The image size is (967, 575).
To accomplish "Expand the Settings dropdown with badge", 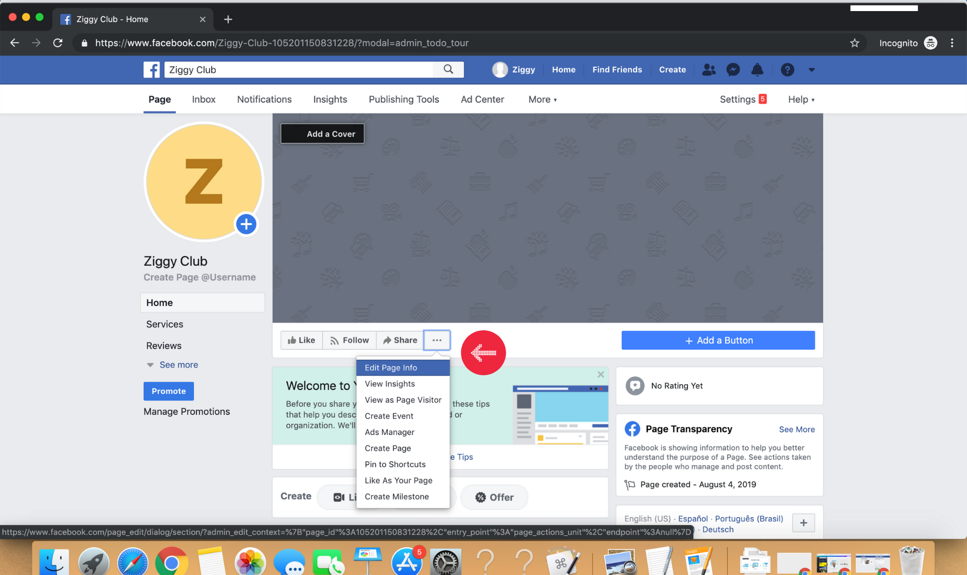I will click(743, 99).
